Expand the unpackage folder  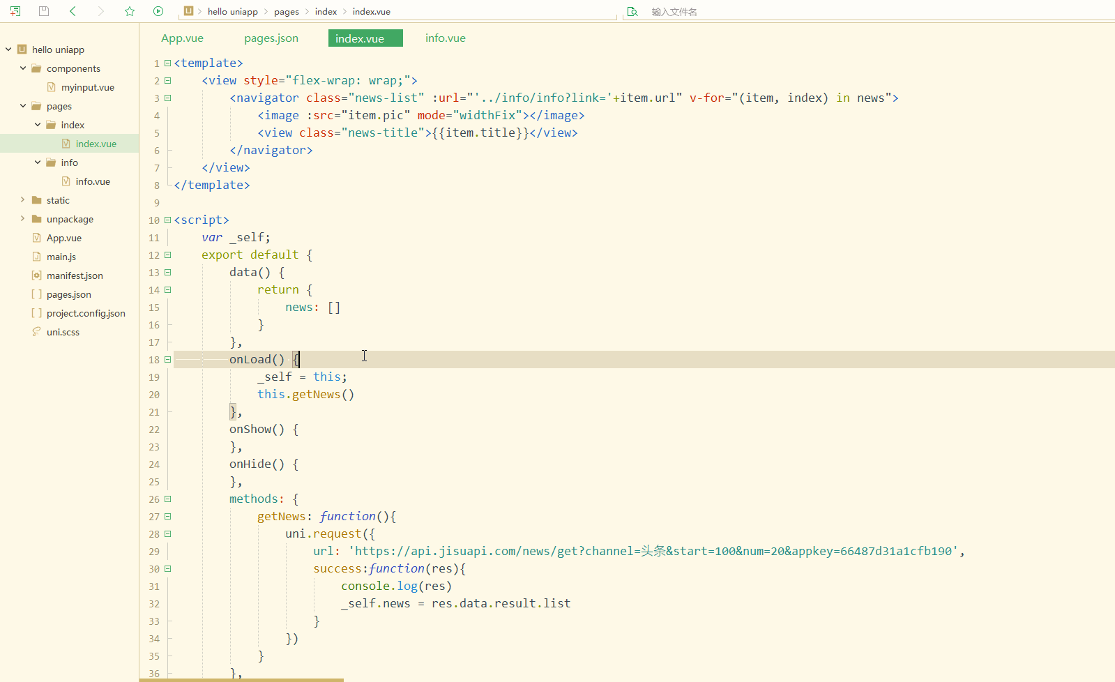pyautogui.click(x=23, y=219)
